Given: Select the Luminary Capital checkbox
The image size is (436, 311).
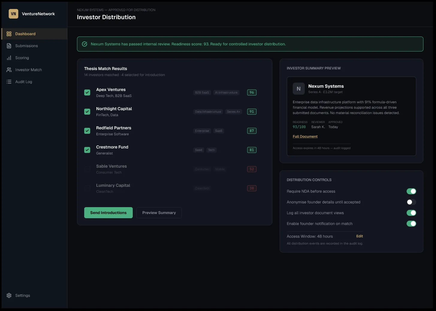Looking at the screenshot, I should (87, 188).
